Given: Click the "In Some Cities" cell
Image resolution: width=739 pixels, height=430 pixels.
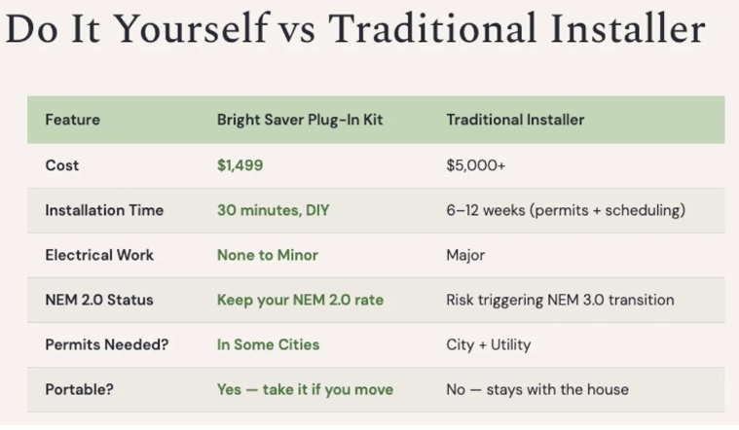Looking at the screenshot, I should (x=268, y=344).
